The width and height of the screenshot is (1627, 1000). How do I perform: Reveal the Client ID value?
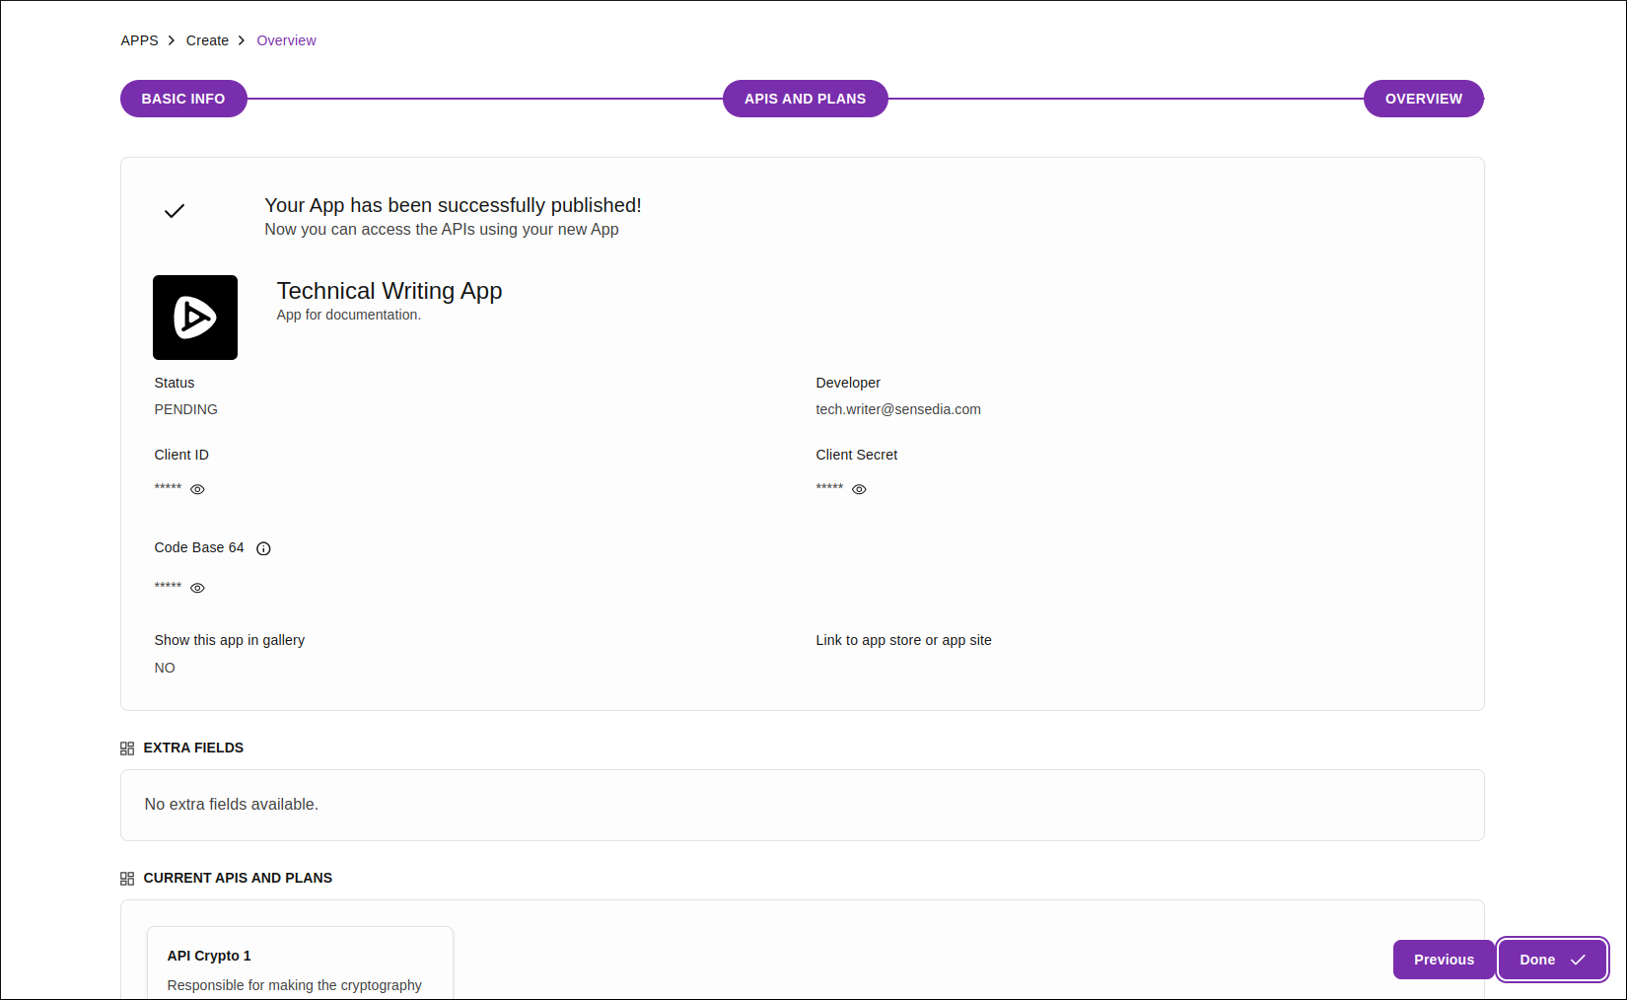[x=197, y=489]
